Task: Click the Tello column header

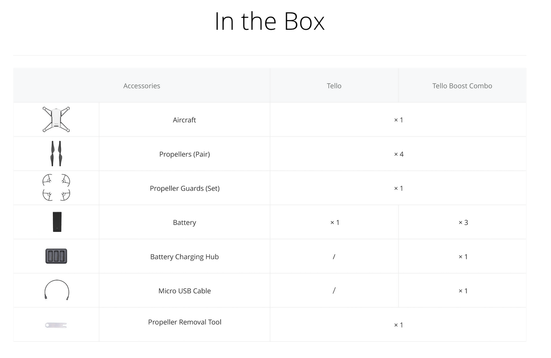Action: tap(334, 86)
